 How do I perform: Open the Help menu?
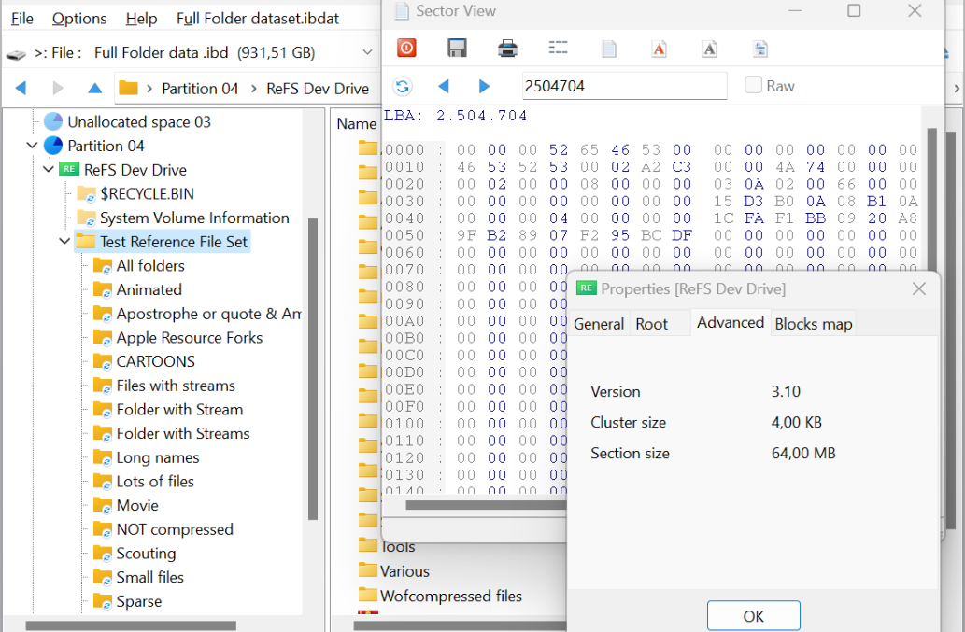(x=142, y=19)
